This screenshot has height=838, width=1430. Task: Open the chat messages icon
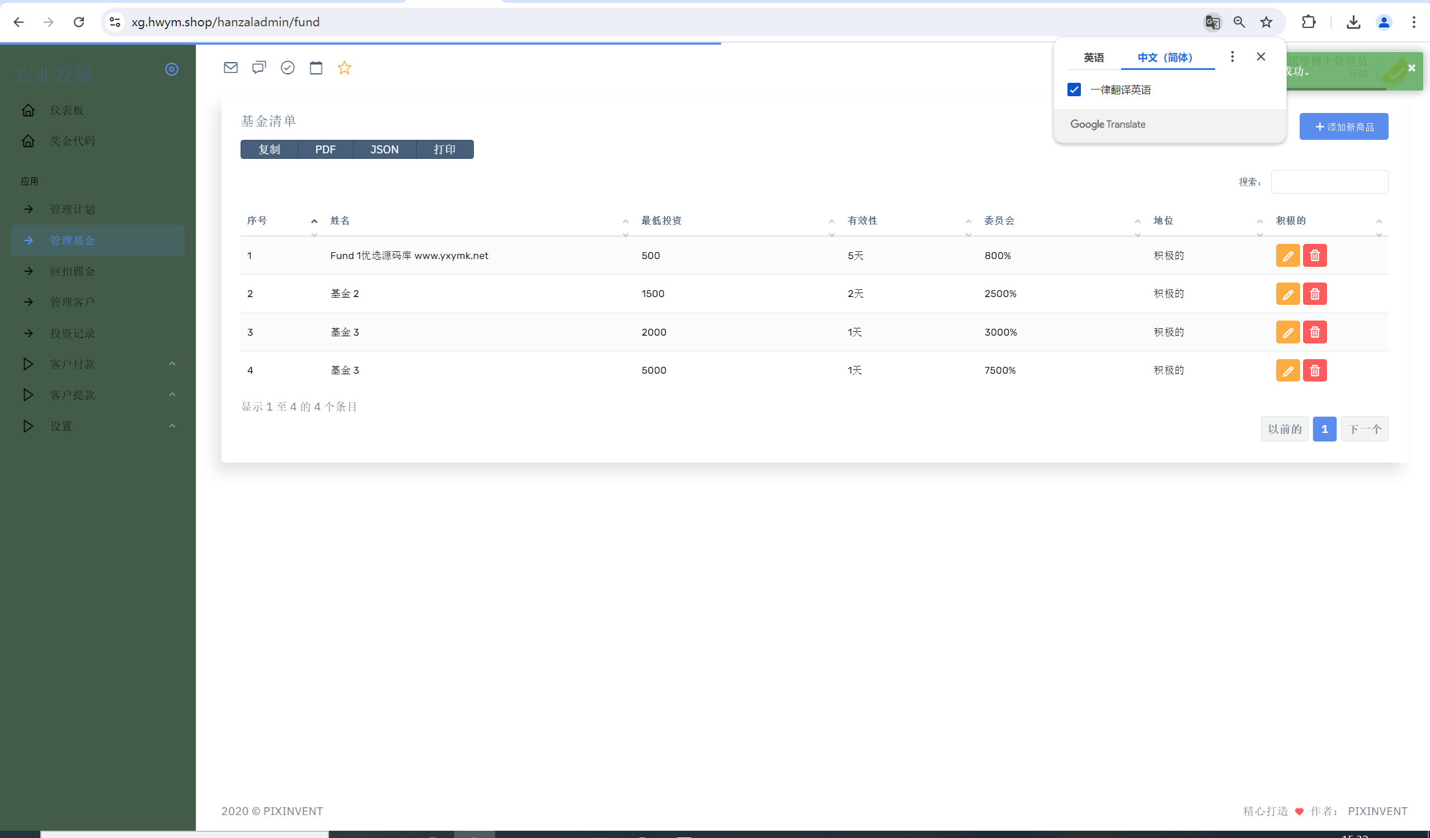click(259, 68)
